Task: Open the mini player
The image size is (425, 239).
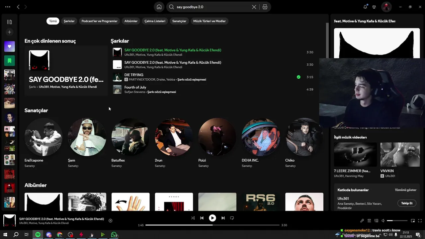Action: [413, 221]
